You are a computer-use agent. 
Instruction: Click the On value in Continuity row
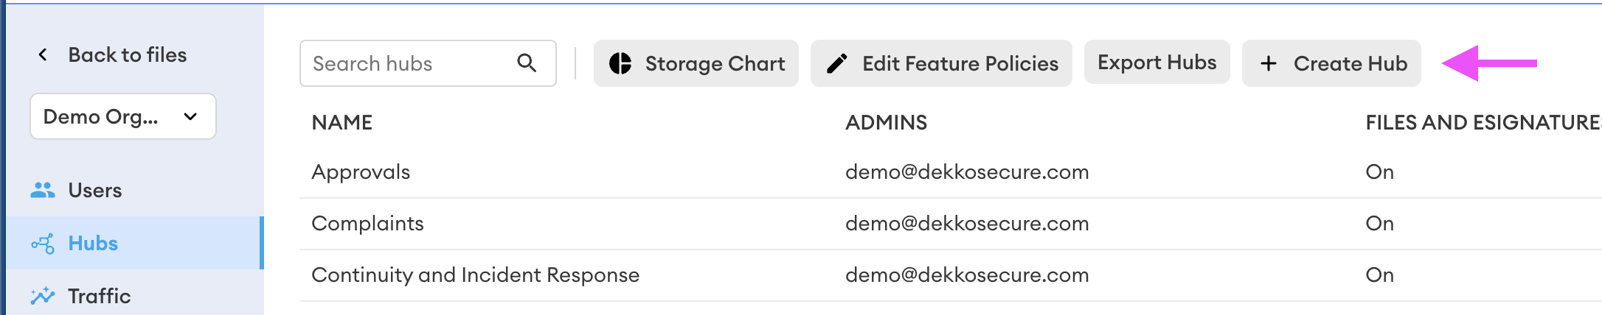pos(1380,275)
